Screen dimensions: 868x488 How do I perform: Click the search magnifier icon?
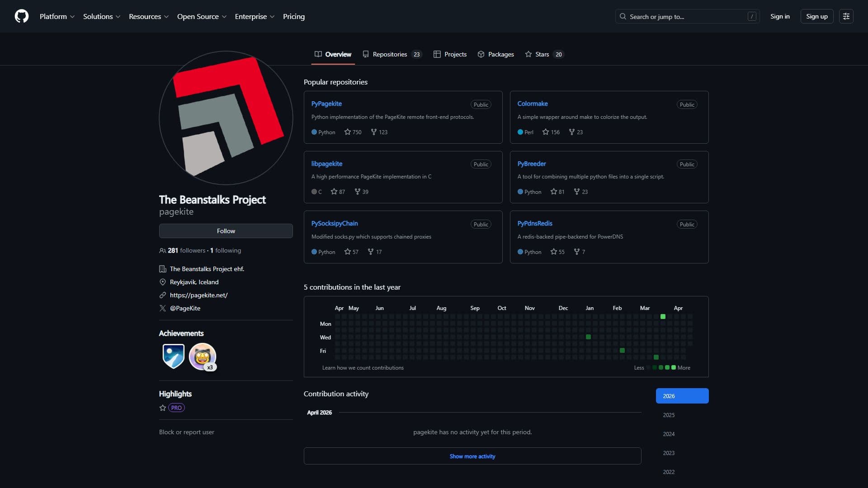point(623,16)
